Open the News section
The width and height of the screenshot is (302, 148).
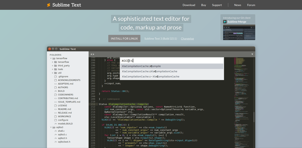[237, 5]
